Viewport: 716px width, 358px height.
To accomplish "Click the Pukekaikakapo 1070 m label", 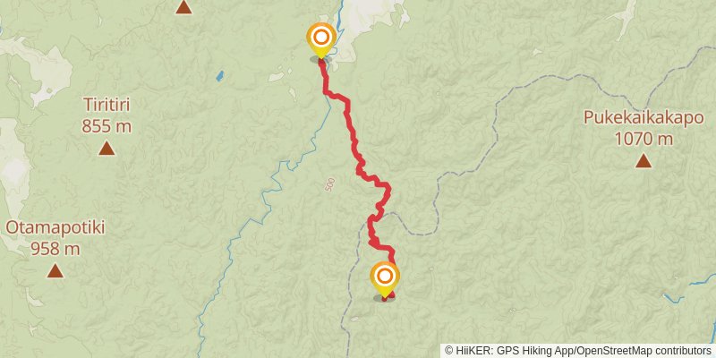I will (x=644, y=128).
